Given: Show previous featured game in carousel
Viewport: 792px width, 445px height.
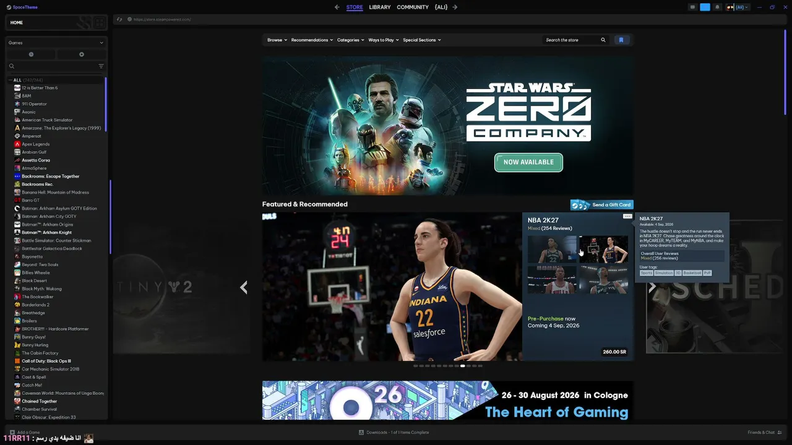Looking at the screenshot, I should [244, 287].
